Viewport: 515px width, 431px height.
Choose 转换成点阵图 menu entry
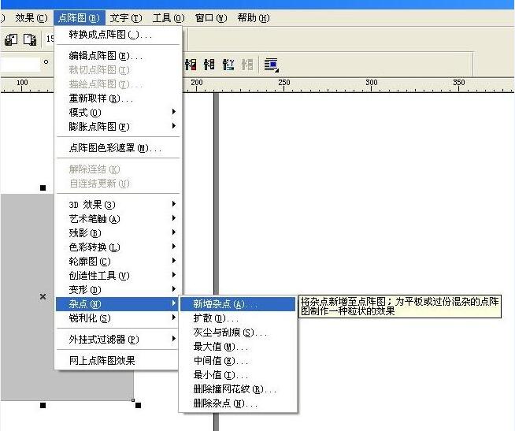pos(118,35)
